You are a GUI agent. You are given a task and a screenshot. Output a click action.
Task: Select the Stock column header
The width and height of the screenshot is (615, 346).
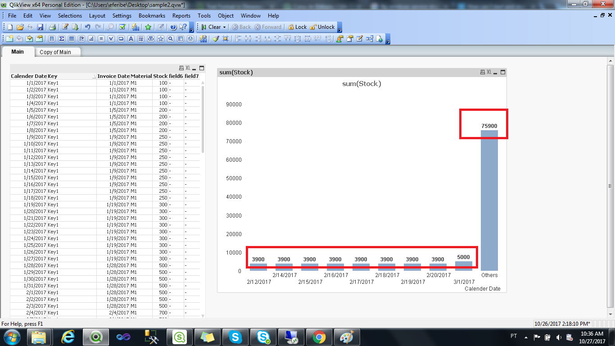click(x=160, y=76)
